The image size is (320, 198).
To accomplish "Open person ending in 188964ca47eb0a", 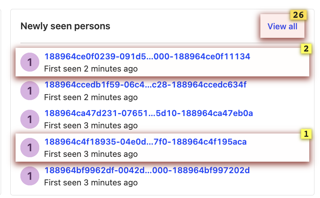I will pyautogui.click(x=149, y=113).
